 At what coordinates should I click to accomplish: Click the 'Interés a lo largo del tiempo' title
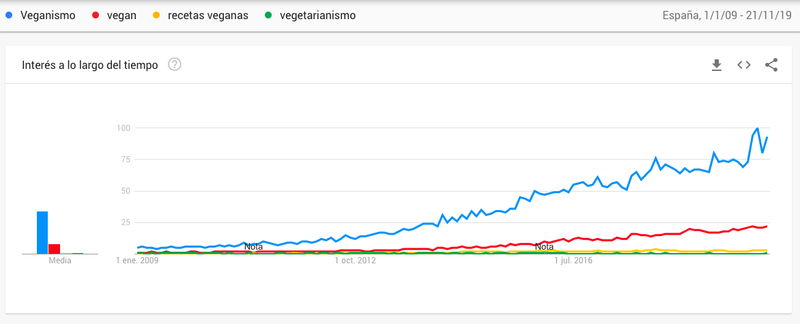90,65
